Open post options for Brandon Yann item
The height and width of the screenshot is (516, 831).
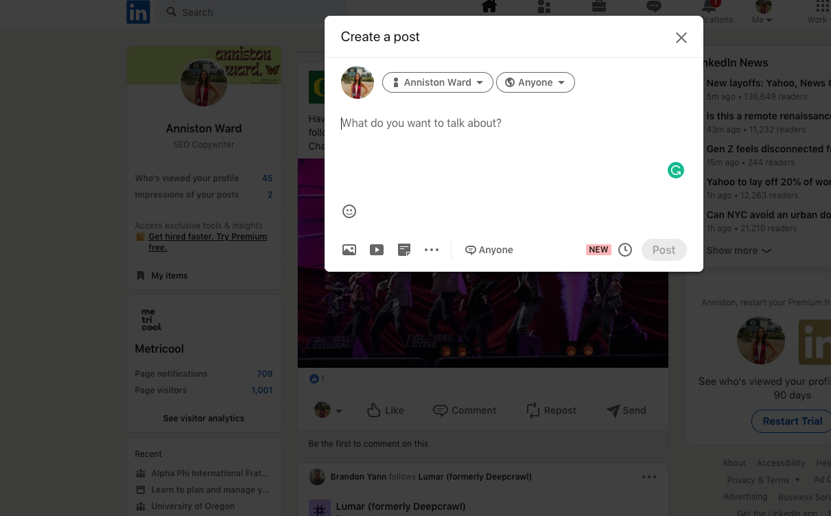click(x=649, y=477)
